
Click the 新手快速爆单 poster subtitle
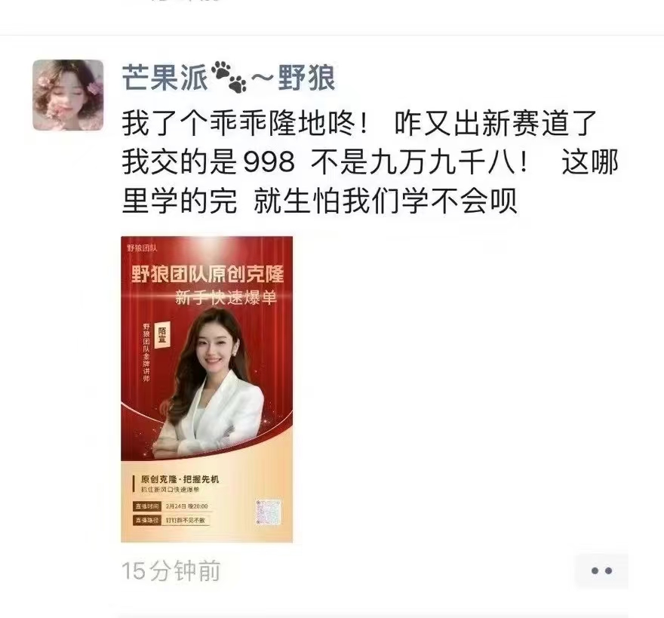click(x=226, y=298)
